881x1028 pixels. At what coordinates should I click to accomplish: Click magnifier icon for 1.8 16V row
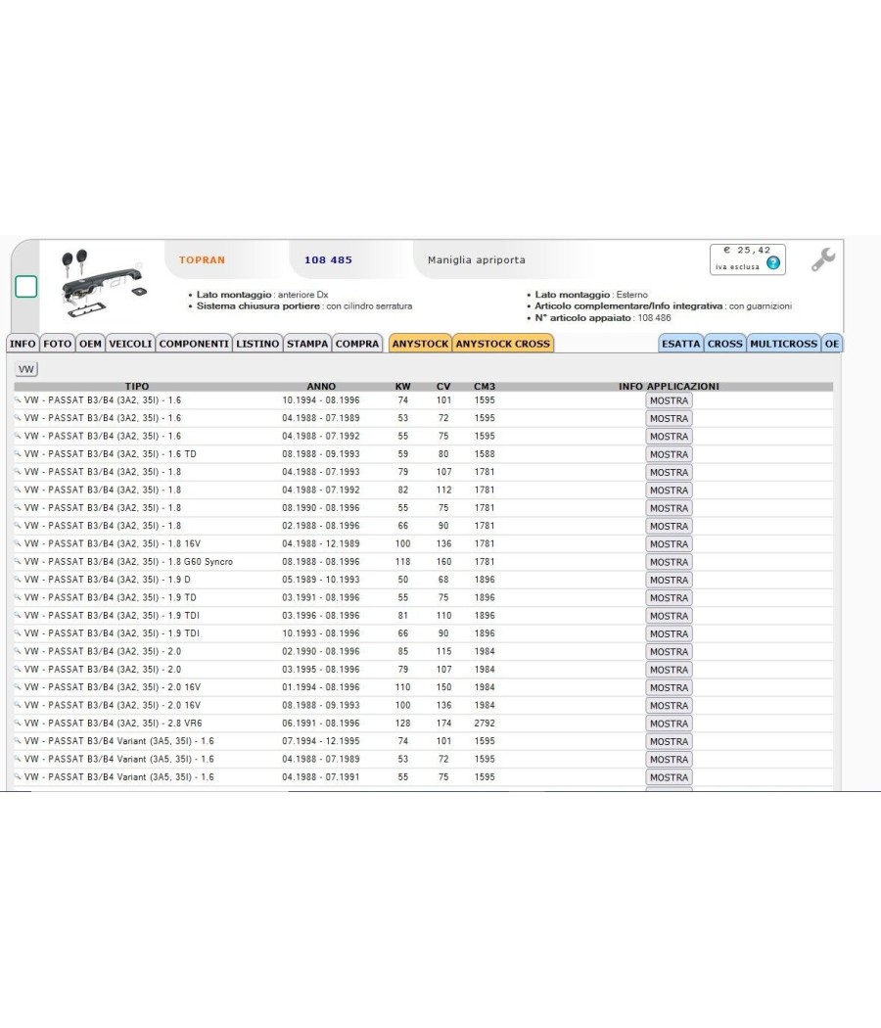coord(18,543)
